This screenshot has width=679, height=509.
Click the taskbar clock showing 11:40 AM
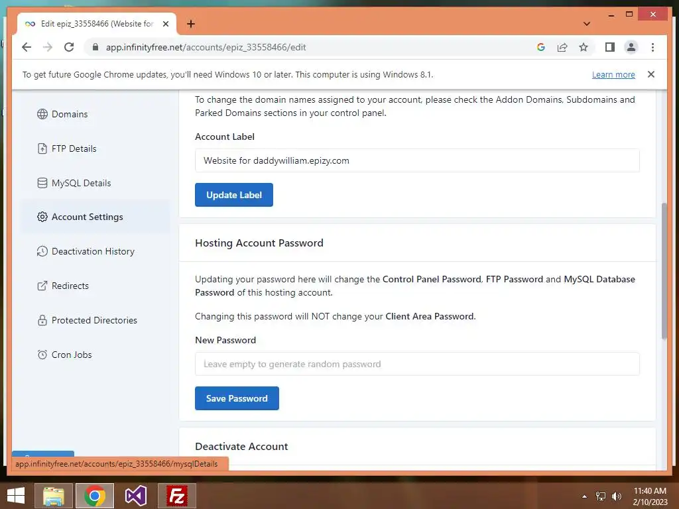(x=650, y=496)
